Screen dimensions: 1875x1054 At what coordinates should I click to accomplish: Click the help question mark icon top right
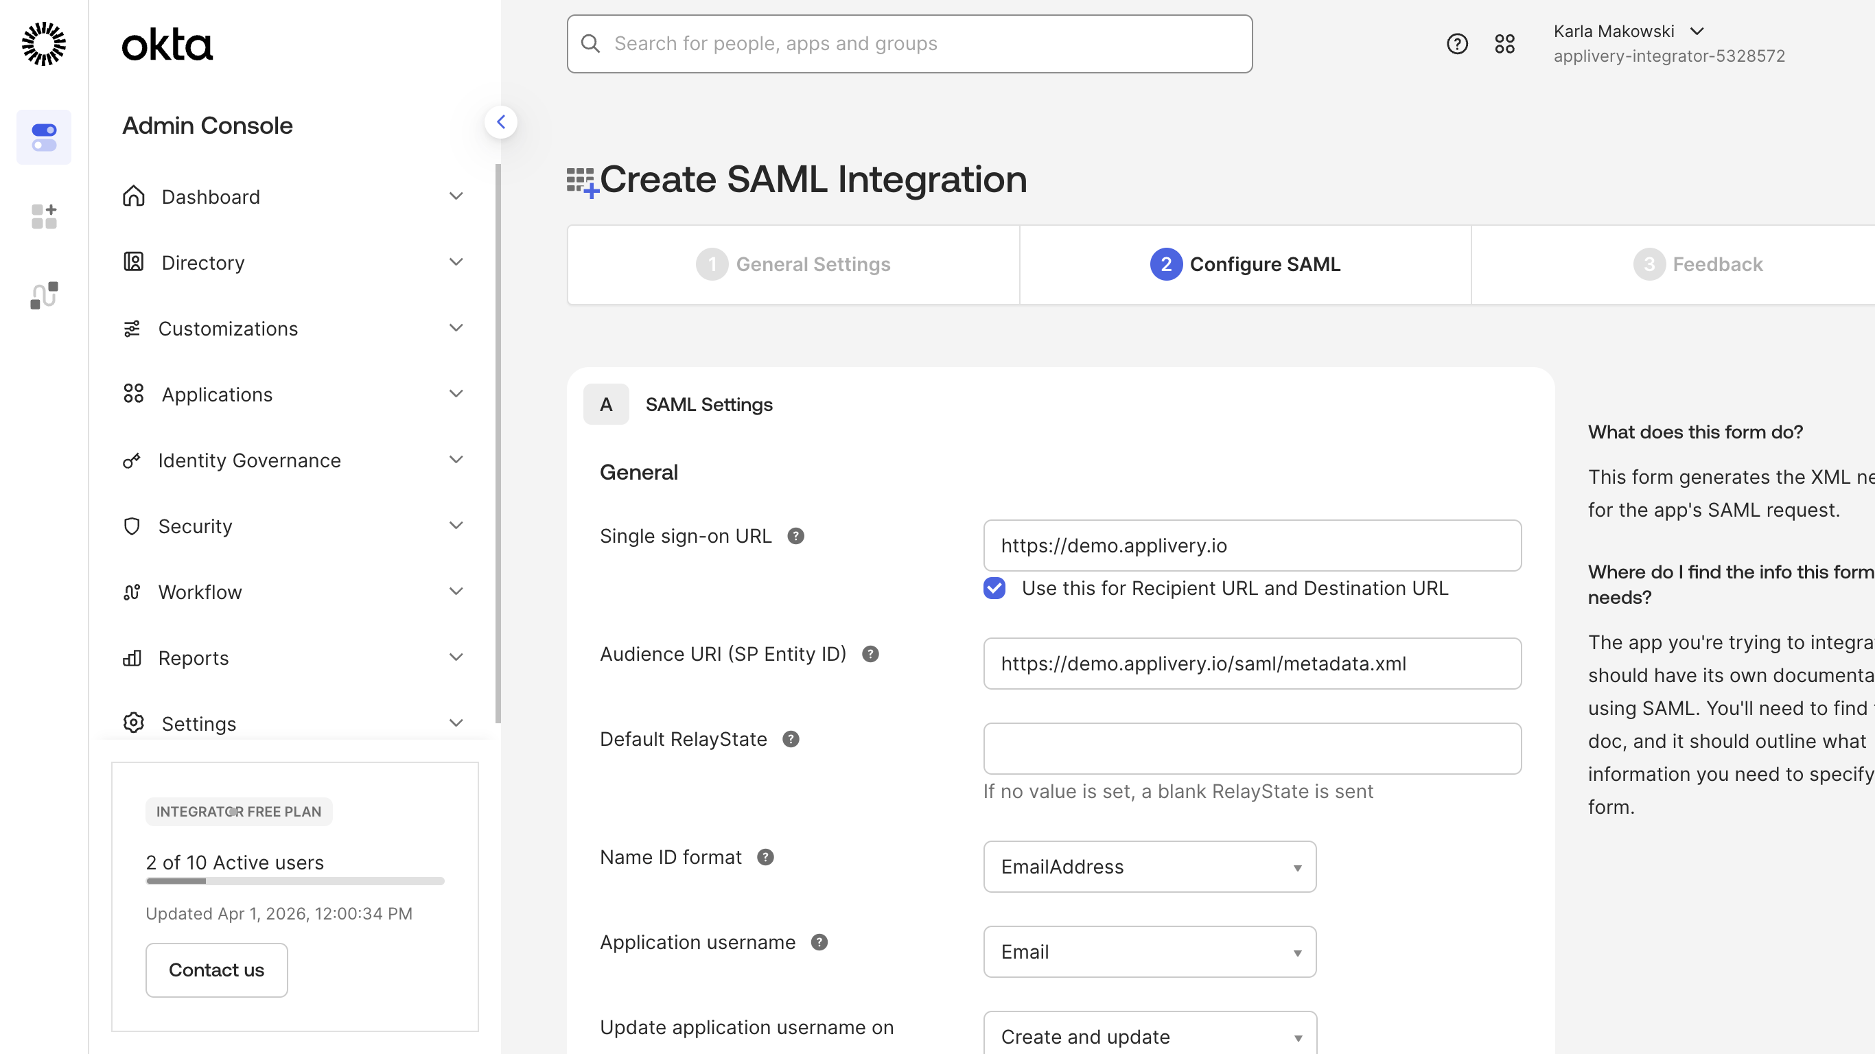coord(1456,44)
